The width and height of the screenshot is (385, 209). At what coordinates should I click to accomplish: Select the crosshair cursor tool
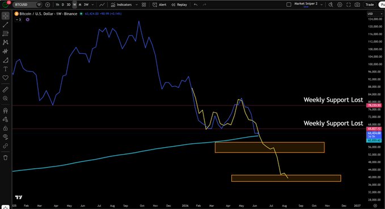(6, 16)
